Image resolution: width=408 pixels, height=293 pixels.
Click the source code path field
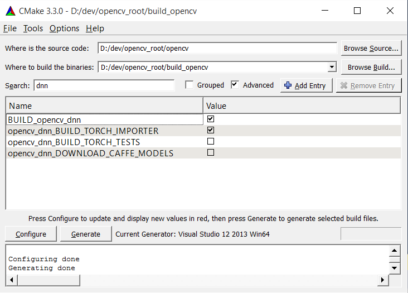point(217,48)
